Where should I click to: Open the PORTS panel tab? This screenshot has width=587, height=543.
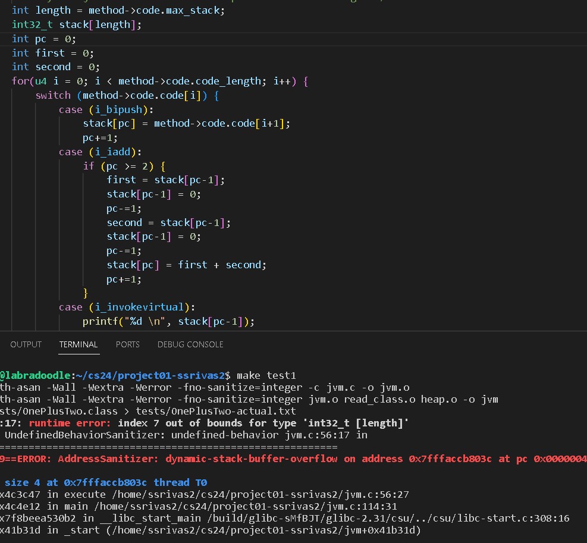pyautogui.click(x=127, y=344)
